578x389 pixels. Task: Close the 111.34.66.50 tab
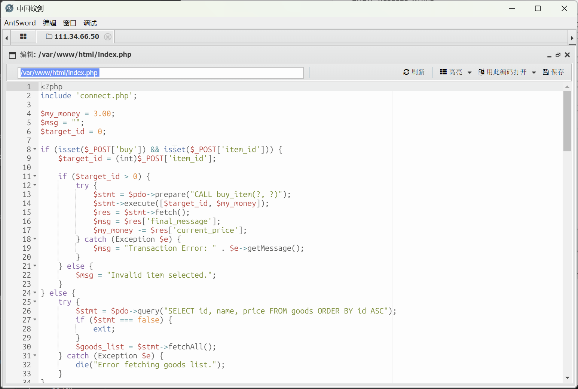pos(108,37)
